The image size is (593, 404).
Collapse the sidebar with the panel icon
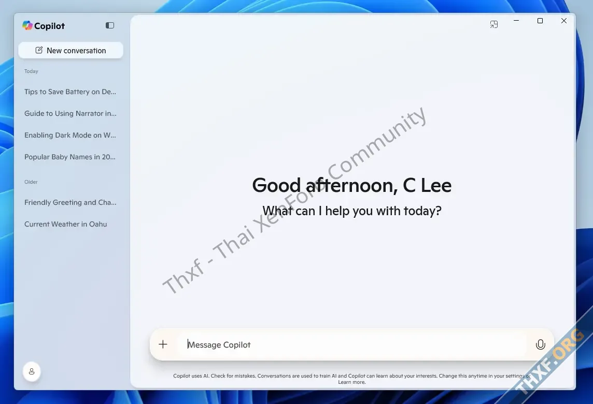pyautogui.click(x=110, y=25)
